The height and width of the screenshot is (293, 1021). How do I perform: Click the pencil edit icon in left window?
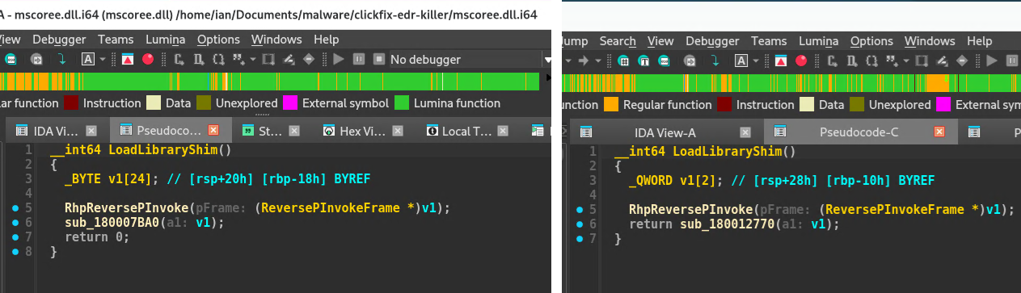click(289, 59)
